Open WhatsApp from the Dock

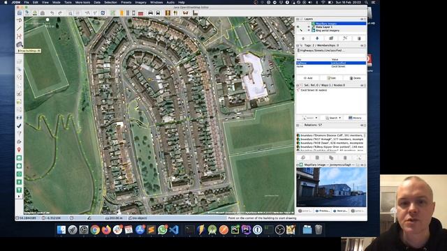[x=163, y=229]
